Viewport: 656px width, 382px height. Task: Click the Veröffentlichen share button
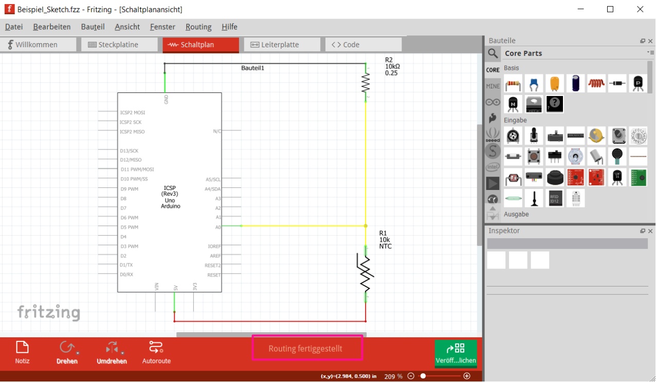(456, 353)
